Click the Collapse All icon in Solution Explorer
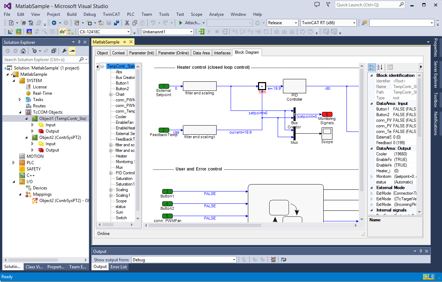442x282 pixels. pyautogui.click(x=53, y=51)
